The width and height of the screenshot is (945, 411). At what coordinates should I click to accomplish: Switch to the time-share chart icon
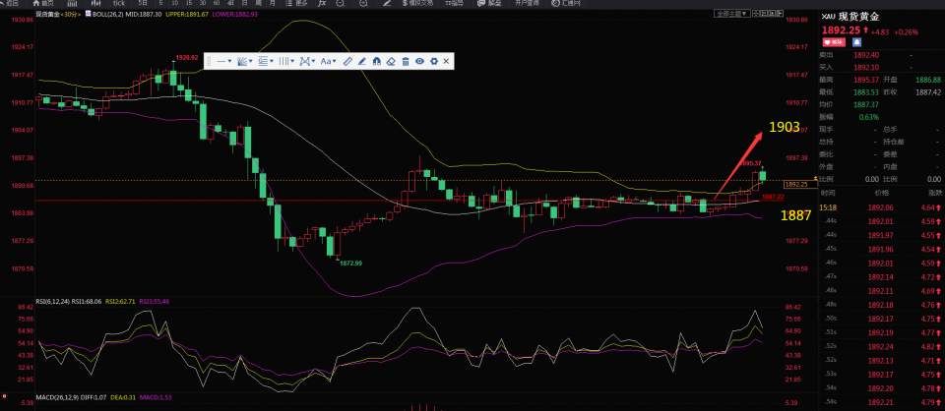[72, 3]
